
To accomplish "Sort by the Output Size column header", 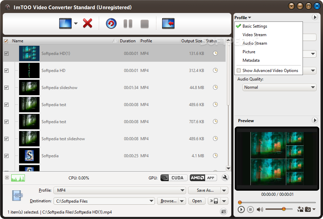I will (x=193, y=41).
